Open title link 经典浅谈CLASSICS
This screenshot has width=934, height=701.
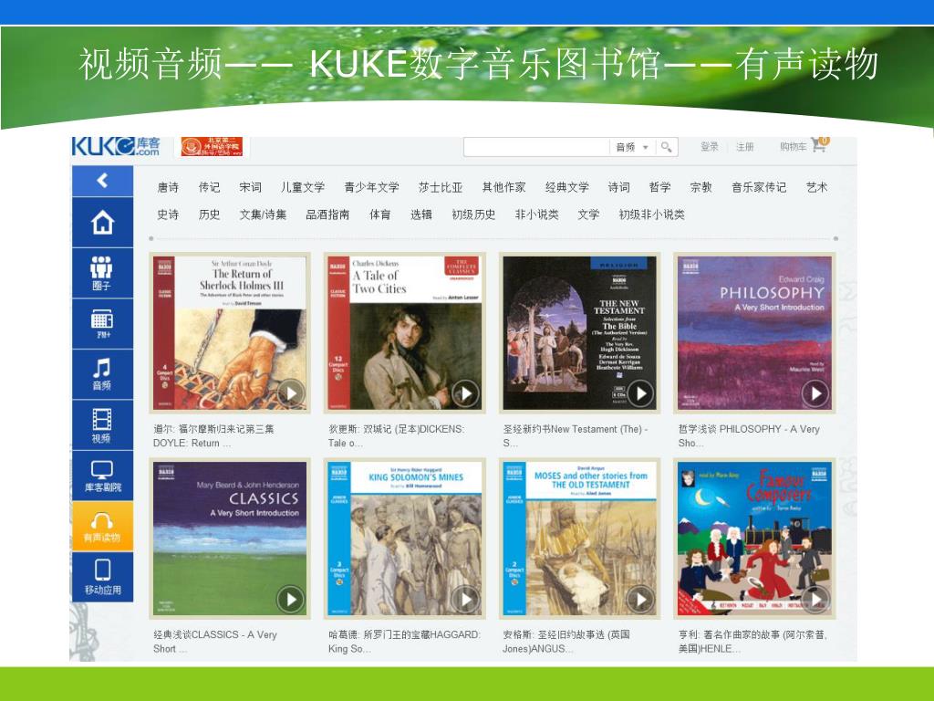pos(215,642)
